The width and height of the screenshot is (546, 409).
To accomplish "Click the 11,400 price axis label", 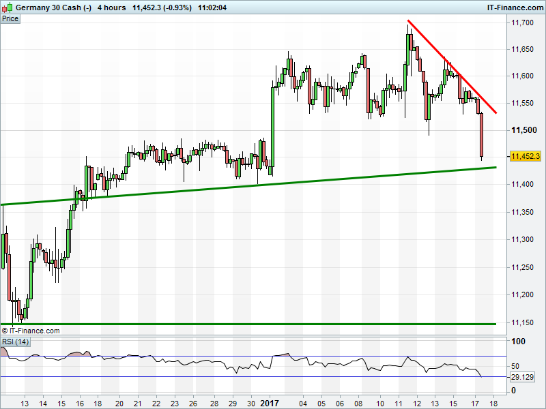I will [x=522, y=184].
